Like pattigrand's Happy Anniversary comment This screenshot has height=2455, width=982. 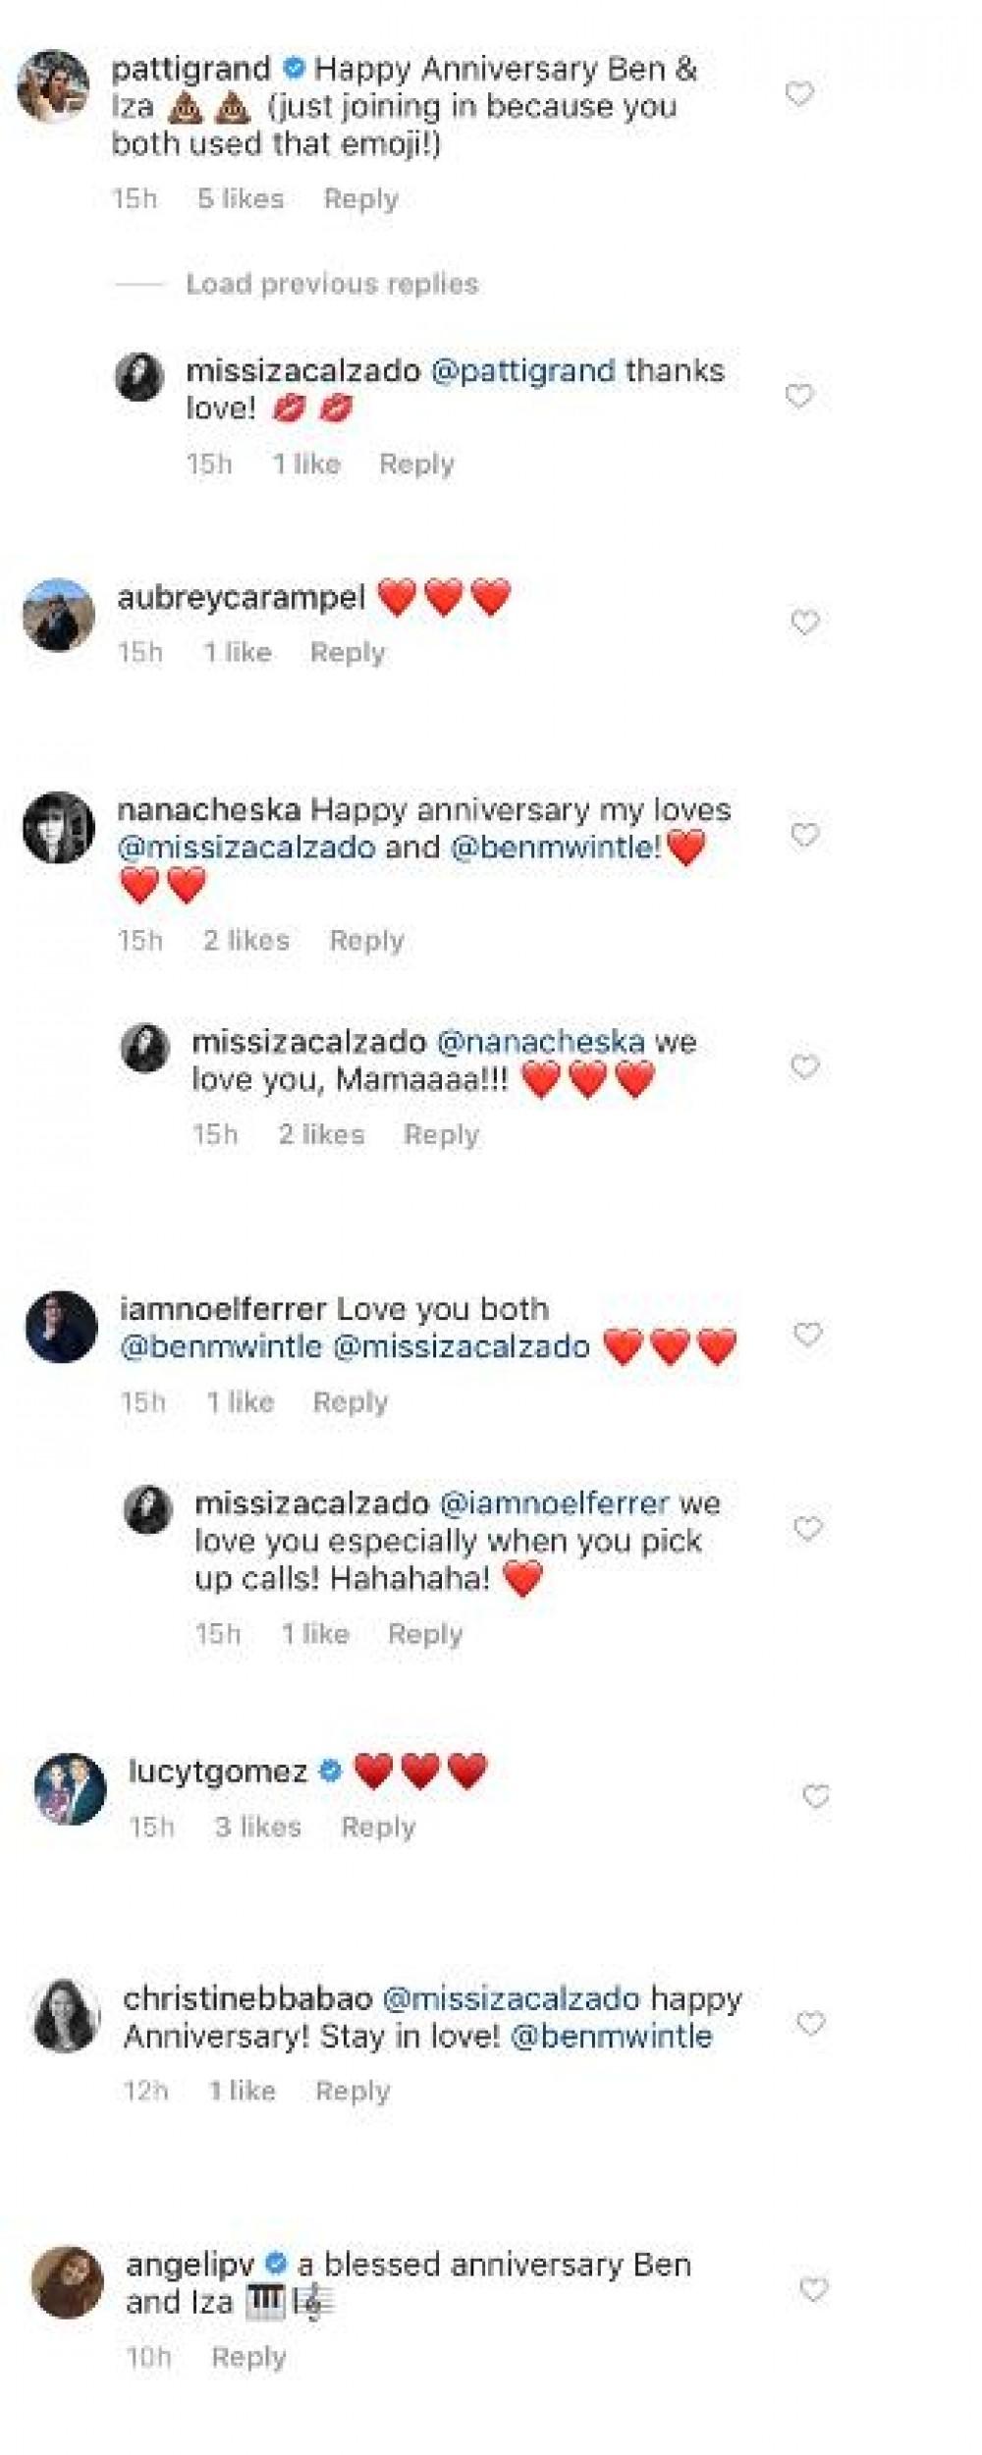tap(799, 94)
